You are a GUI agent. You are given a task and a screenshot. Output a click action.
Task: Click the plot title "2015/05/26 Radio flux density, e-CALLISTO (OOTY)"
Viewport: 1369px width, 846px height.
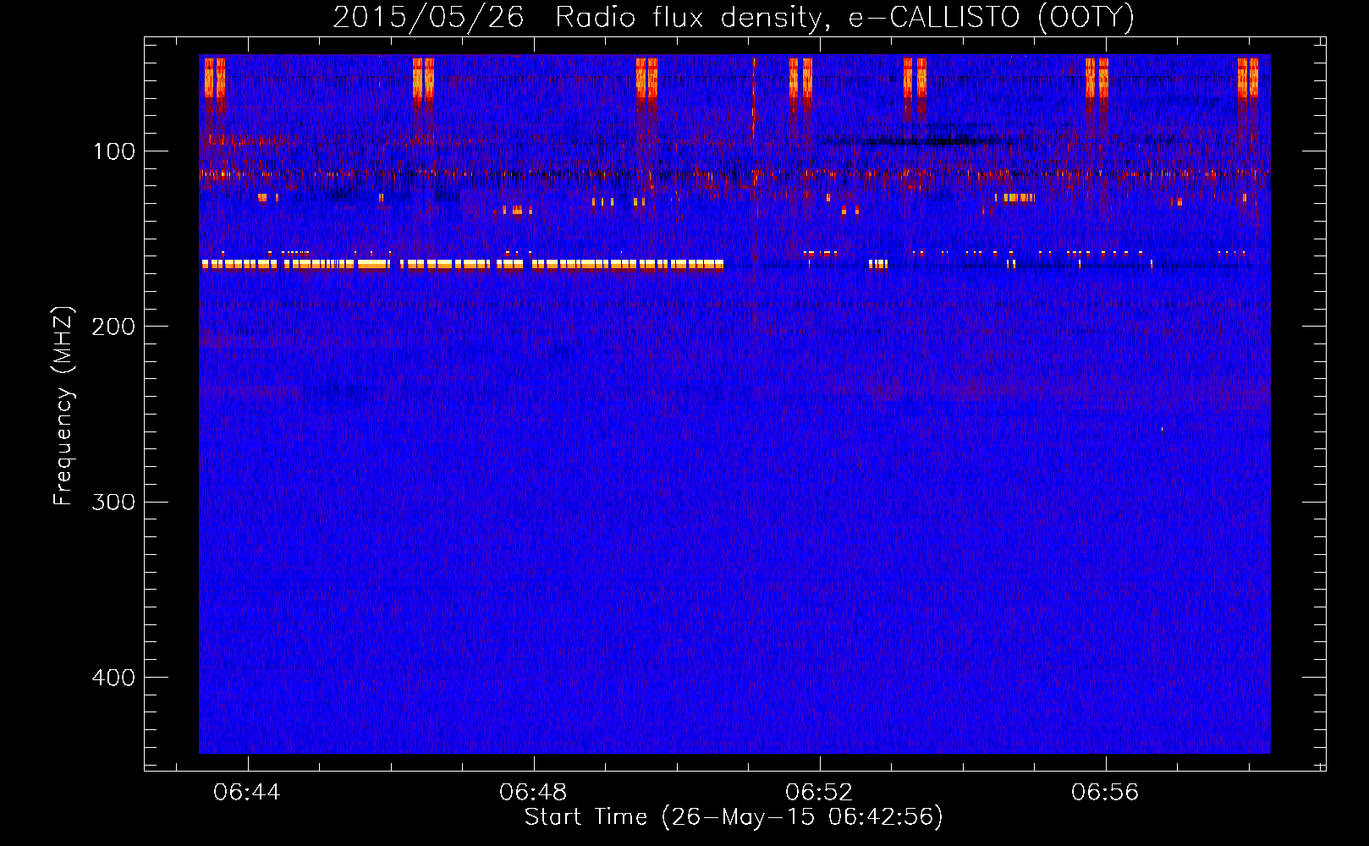click(x=734, y=17)
